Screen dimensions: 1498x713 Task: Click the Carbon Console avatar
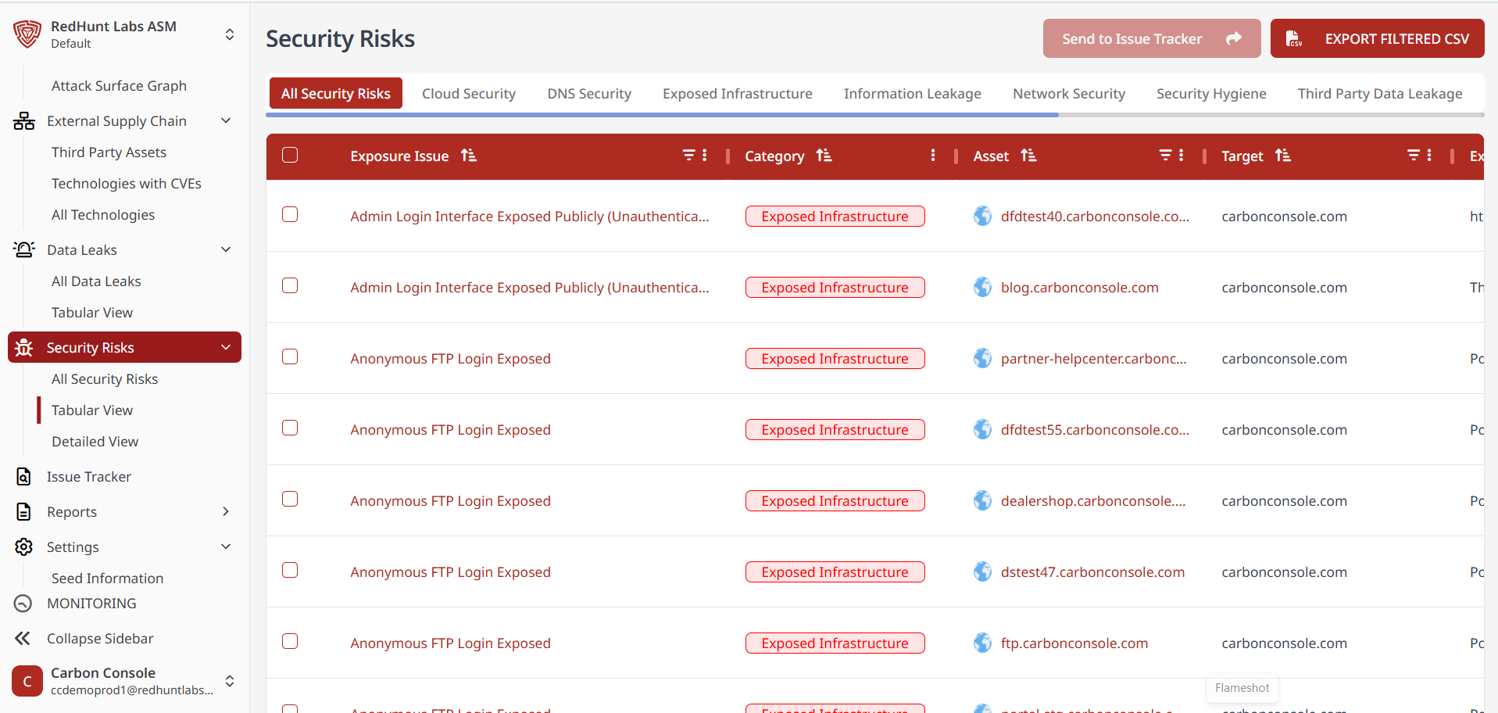[x=27, y=681]
